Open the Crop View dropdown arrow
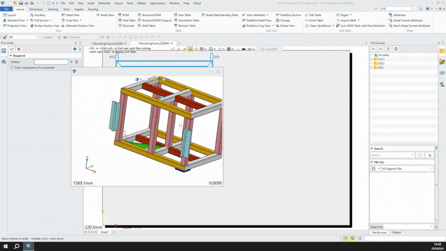This screenshot has height=251, width=446. click(81, 20)
